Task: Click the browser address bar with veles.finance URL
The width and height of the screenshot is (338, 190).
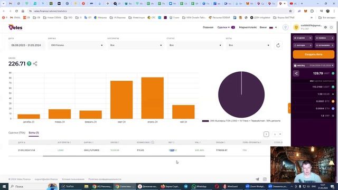Action: [x=159, y=11]
